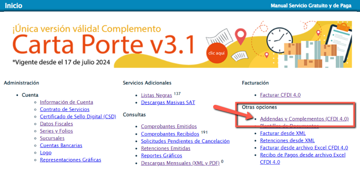360x172 pixels.
Task: Open Certificado de Sello Digital (CSD)
Action: point(78,116)
